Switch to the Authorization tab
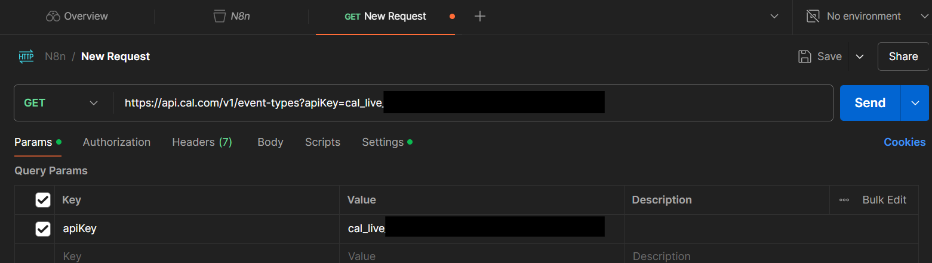The width and height of the screenshot is (932, 263). tap(116, 142)
